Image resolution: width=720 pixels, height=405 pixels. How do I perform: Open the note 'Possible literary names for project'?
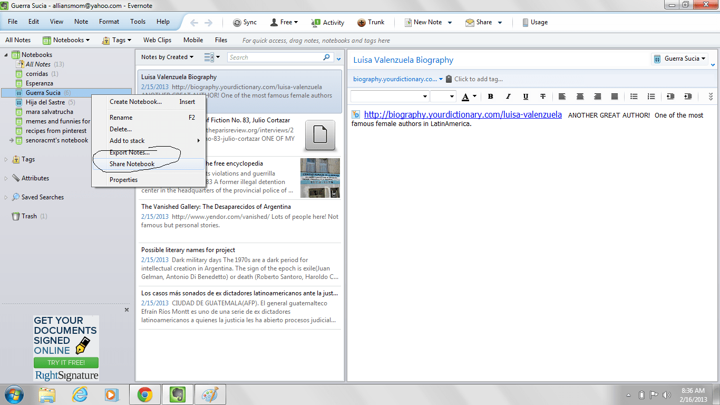[x=240, y=264]
